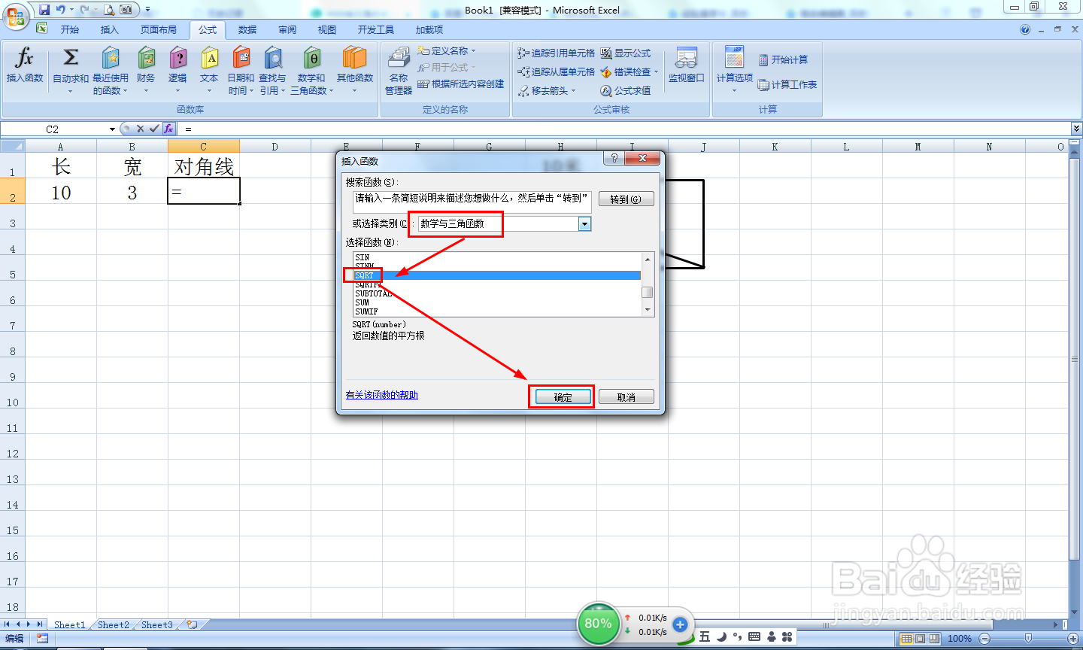
Task: Confirm formula entry with the checkmark icon
Action: tap(154, 129)
